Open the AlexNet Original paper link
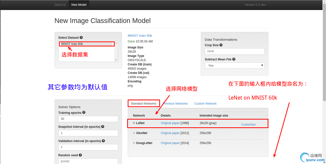Image resolution: width=326 pixels, height=164 pixels. [170, 133]
